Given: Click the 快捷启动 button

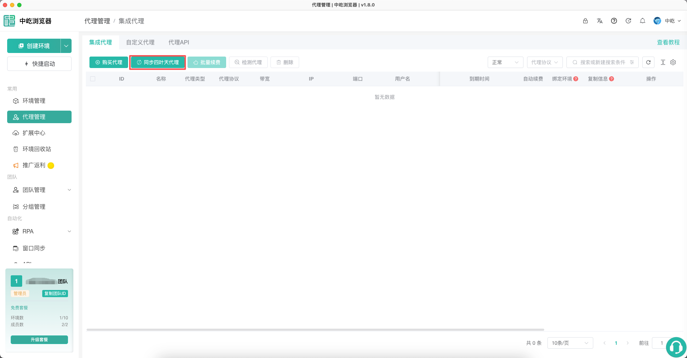Looking at the screenshot, I should (x=39, y=64).
